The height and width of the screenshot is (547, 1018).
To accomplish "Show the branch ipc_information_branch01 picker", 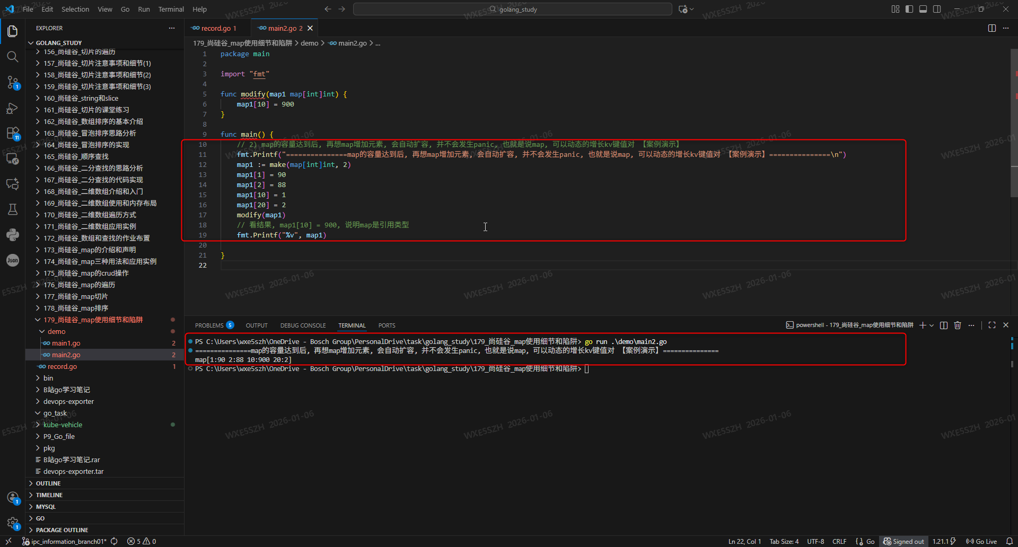I will tap(64, 541).
